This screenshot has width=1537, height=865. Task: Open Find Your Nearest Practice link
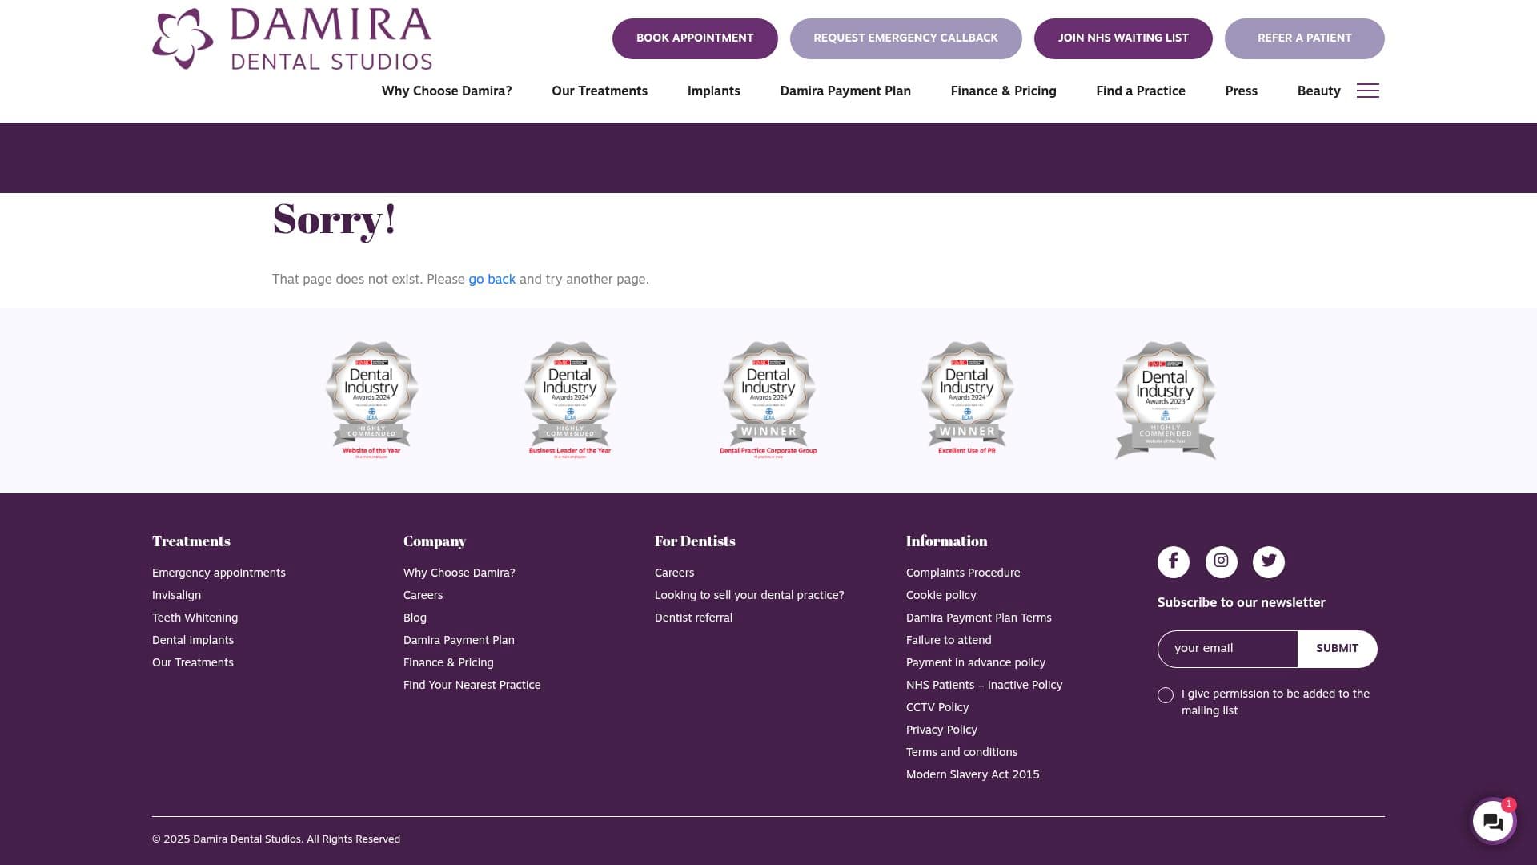click(472, 685)
